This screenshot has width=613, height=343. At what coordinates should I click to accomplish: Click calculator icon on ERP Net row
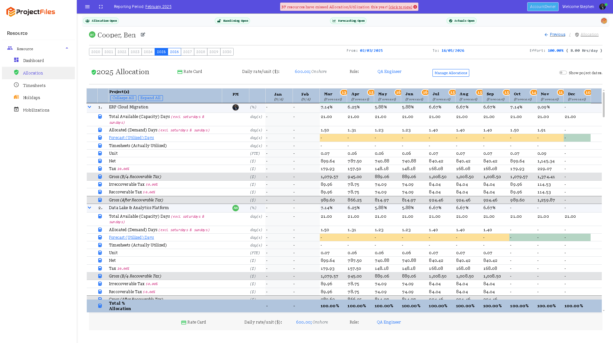[x=100, y=161]
